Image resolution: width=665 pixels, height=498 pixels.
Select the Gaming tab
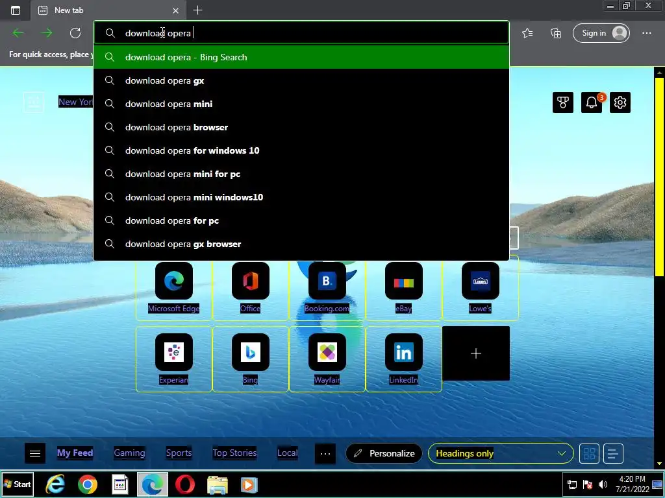[x=129, y=453]
